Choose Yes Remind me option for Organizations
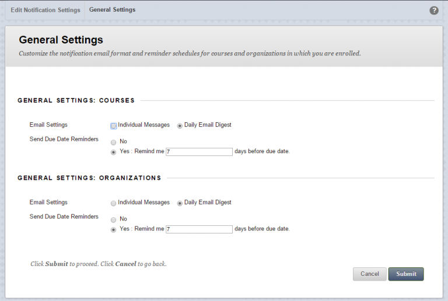The height and width of the screenshot is (301, 448). (x=113, y=229)
